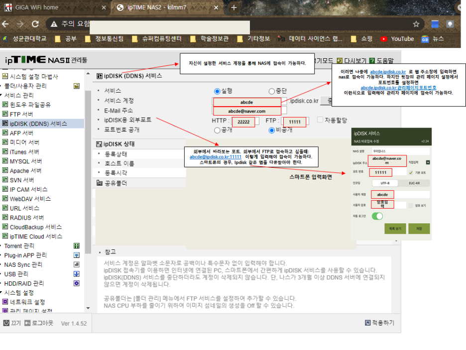Screen dimensions: 466x350
Task: Expand HDD/RAID 관리 menu
Action: [24, 283]
